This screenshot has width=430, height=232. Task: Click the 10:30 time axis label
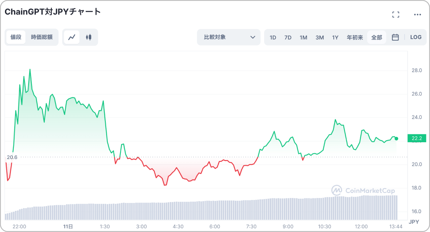325,227
